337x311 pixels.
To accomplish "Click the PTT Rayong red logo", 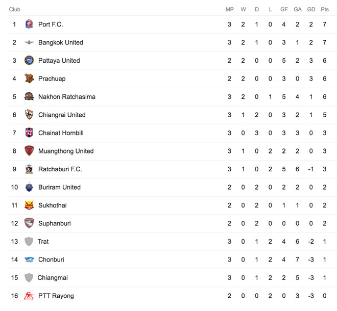I will click(x=29, y=296).
